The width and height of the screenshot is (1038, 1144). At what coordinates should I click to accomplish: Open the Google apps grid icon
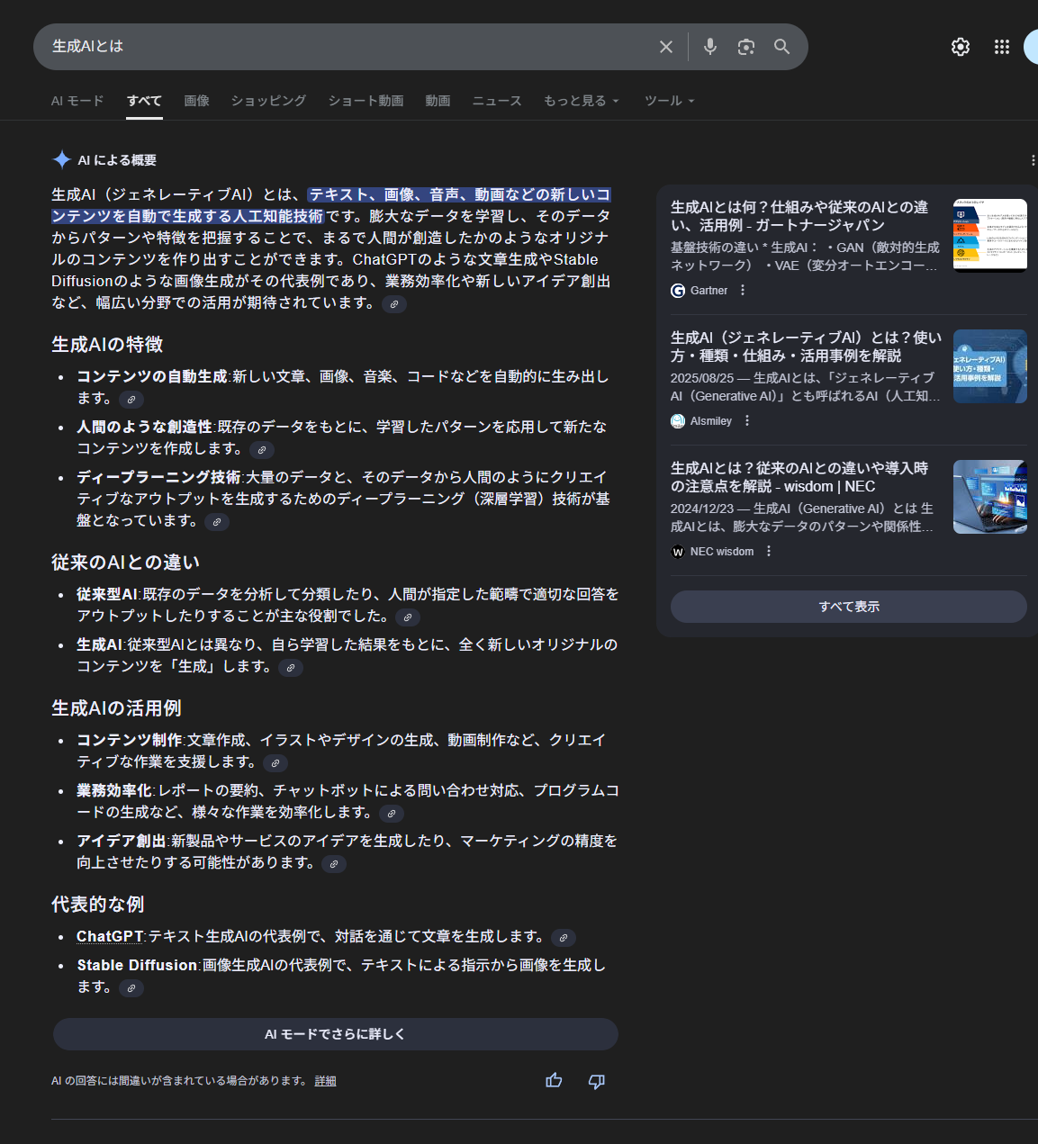click(x=1001, y=47)
